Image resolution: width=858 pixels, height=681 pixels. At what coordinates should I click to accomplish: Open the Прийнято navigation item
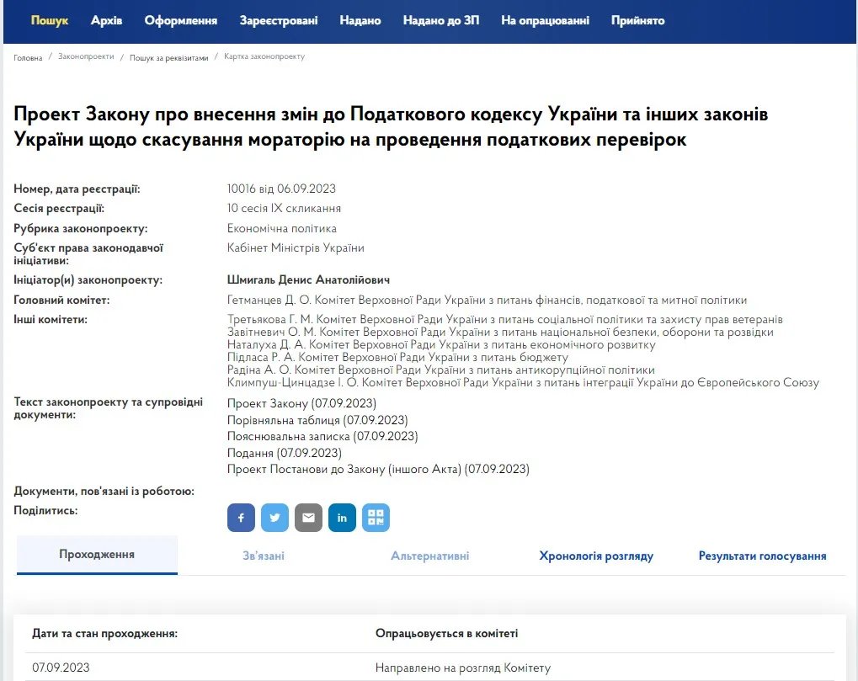pos(637,20)
